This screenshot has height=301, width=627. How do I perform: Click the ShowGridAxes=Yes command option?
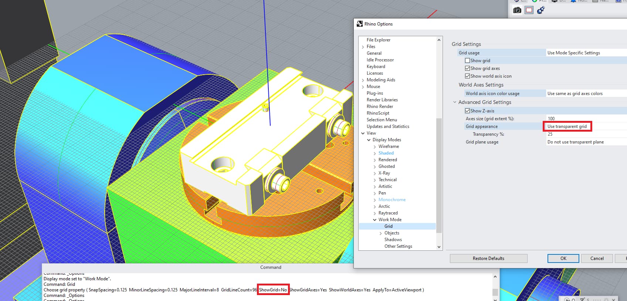pos(308,290)
